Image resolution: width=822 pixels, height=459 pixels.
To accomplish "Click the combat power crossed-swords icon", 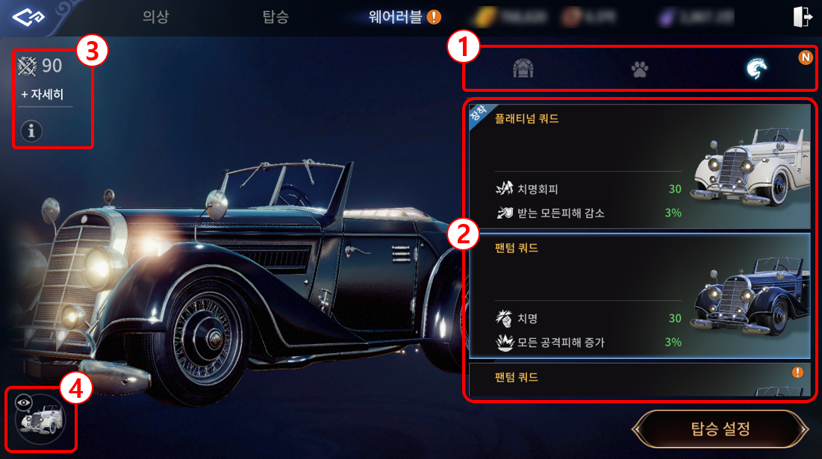I will pyautogui.click(x=28, y=66).
